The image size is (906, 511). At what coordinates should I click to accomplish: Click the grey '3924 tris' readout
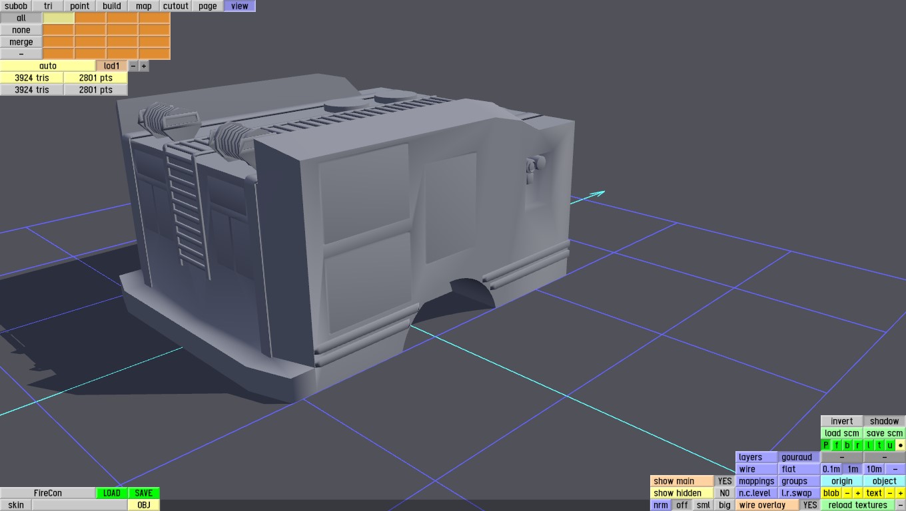coord(32,90)
